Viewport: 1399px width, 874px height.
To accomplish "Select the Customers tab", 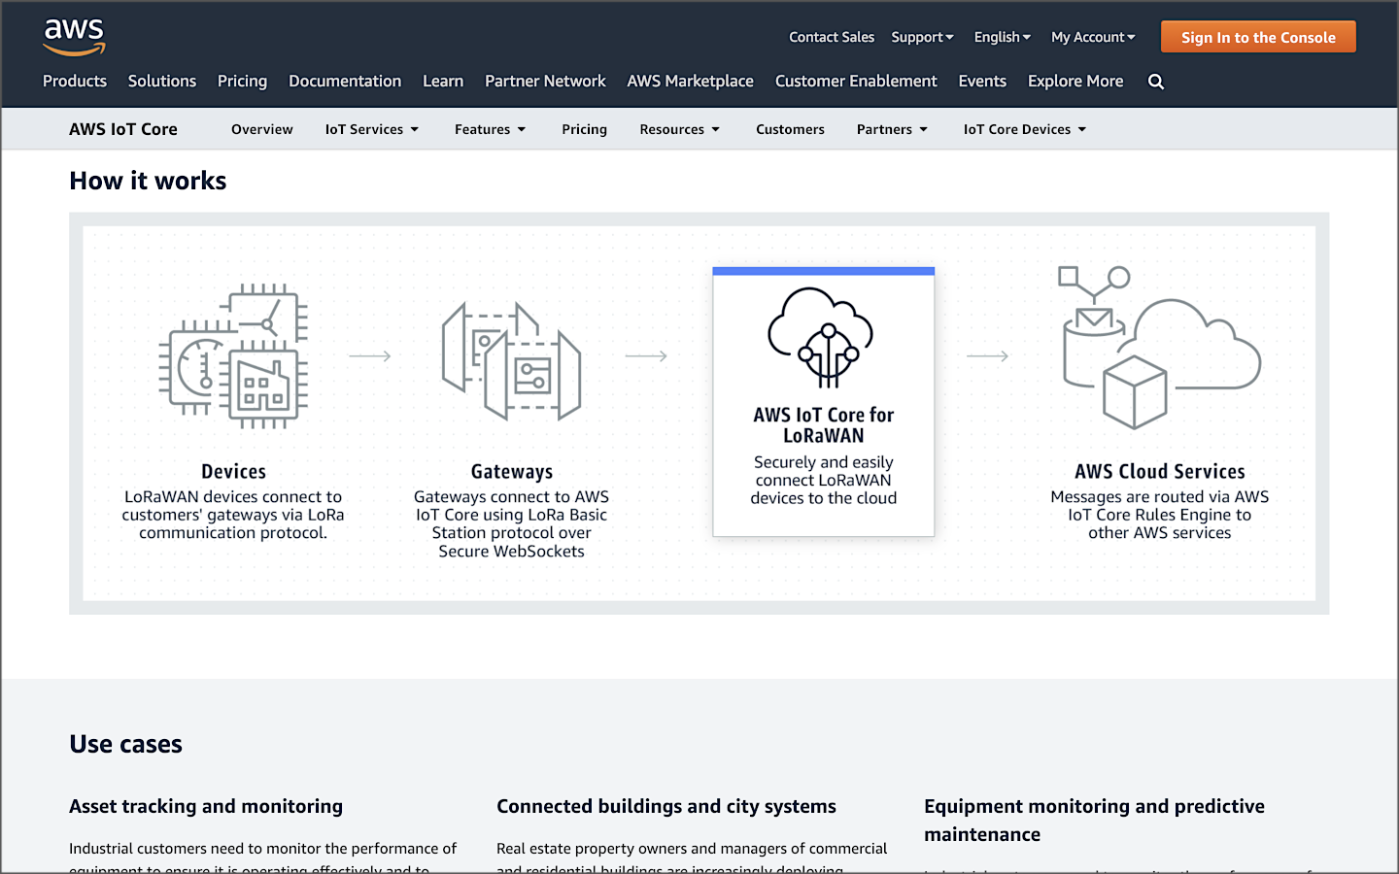I will [x=790, y=129].
